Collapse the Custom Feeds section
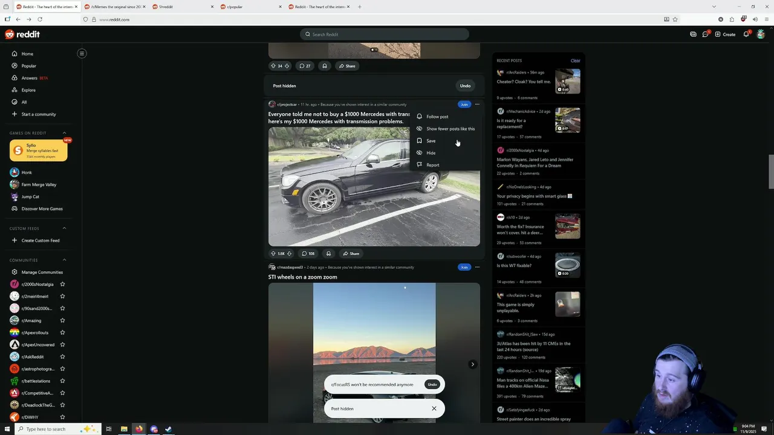 click(64, 228)
